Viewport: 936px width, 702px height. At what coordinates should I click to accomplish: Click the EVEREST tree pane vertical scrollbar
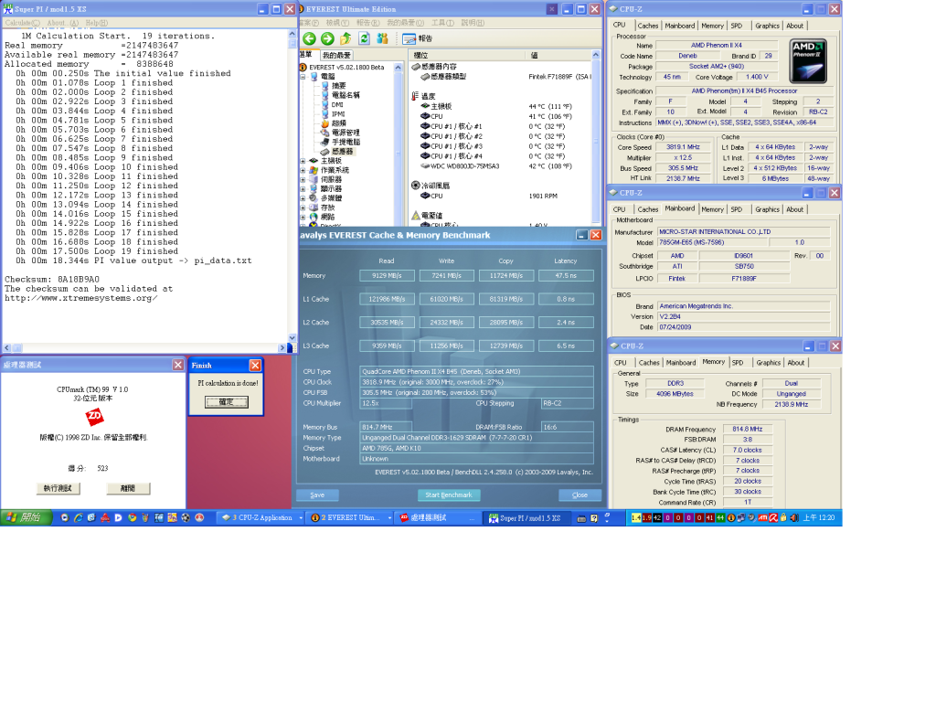click(x=399, y=144)
